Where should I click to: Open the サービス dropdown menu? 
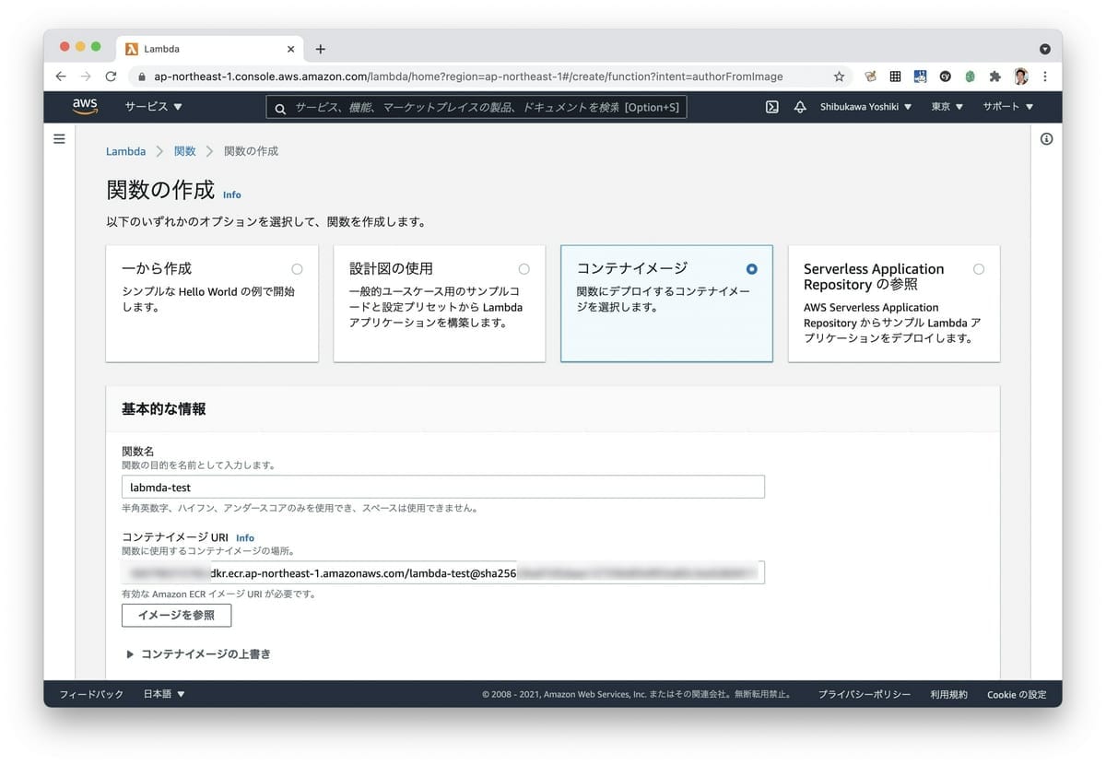tap(154, 107)
